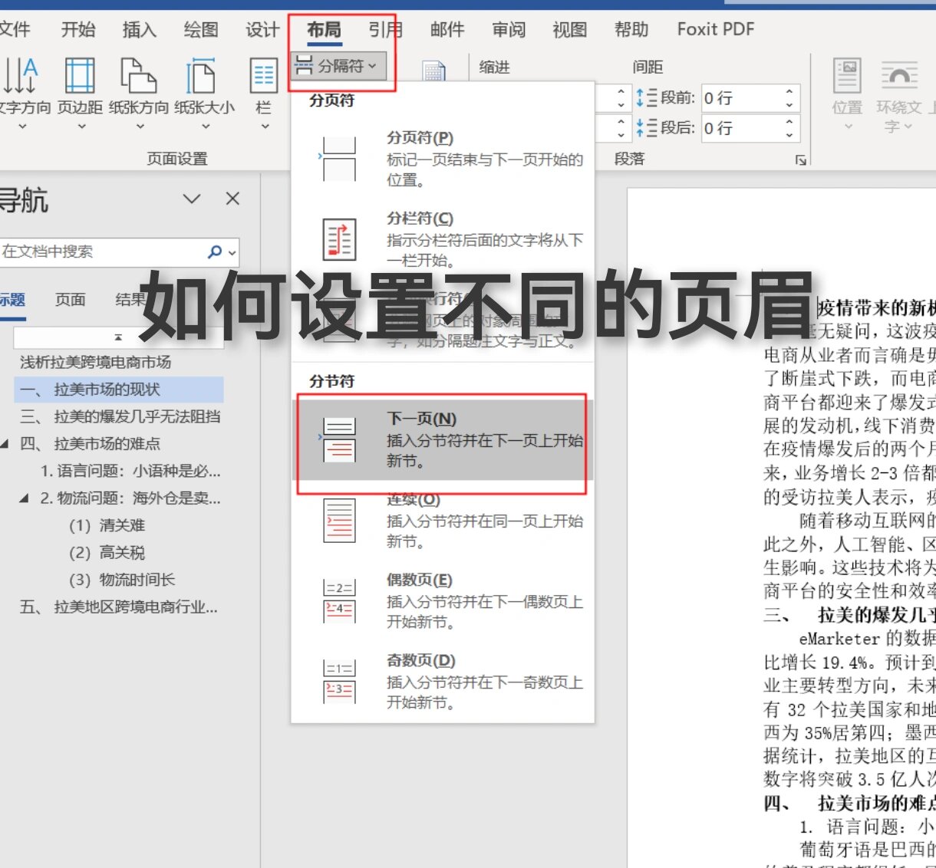Open the 纸张大小 paper size tool
This screenshot has height=868, width=936.
203,92
